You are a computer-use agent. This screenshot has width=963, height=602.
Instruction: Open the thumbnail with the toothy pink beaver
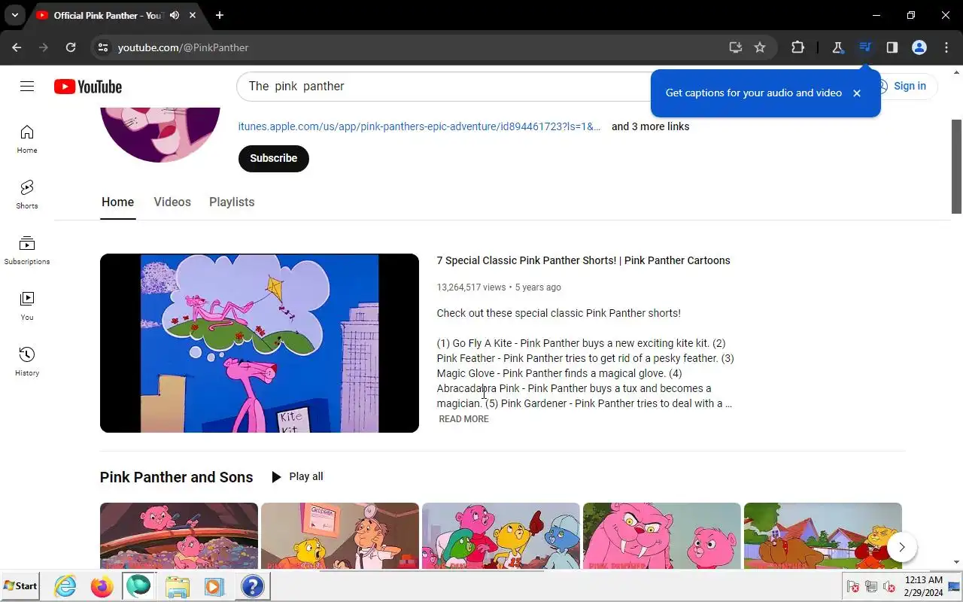pos(662,536)
